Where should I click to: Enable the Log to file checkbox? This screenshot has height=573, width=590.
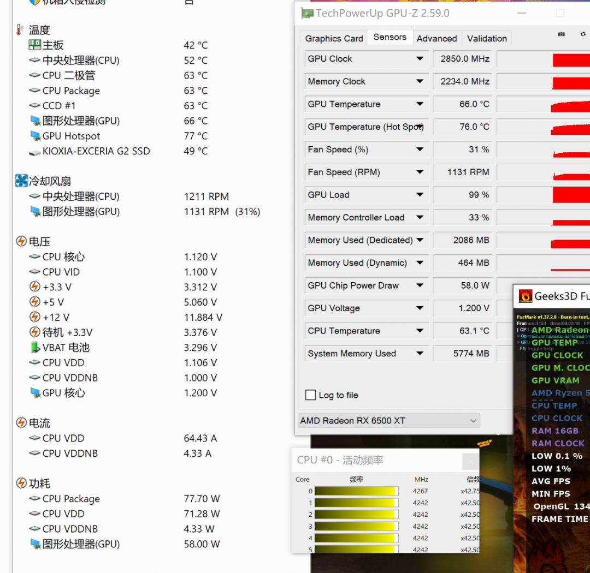310,395
